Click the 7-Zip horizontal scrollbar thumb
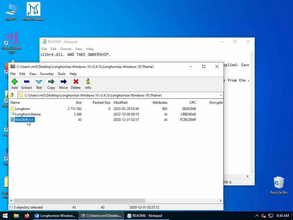The image size is (293, 220). click(80, 201)
